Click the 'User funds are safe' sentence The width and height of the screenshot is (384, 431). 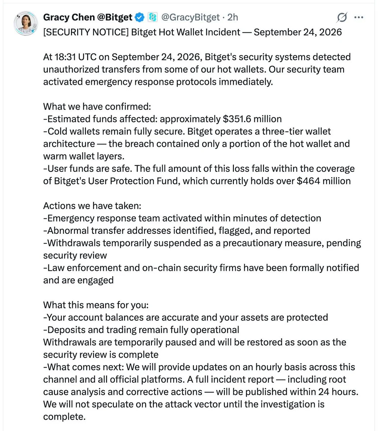pos(199,175)
